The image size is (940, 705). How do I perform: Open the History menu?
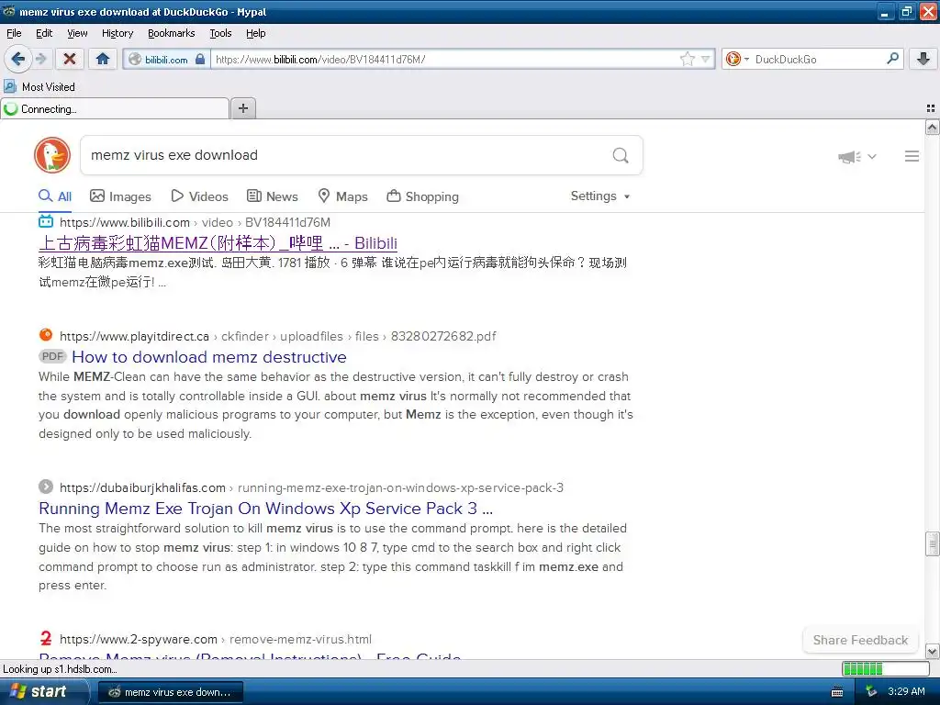click(117, 33)
